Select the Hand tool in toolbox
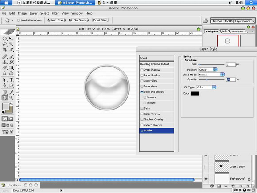257x193 pixels. 4,98
